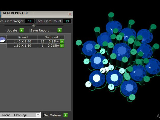Click the Total Gem Count value 13
This screenshot has height=120, width=160.
tap(67, 21)
